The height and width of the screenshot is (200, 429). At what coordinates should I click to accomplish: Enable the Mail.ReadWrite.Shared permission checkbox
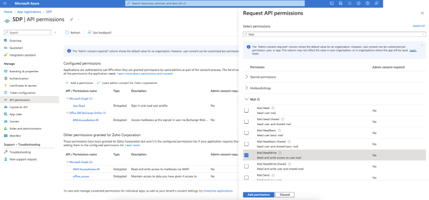247,166
